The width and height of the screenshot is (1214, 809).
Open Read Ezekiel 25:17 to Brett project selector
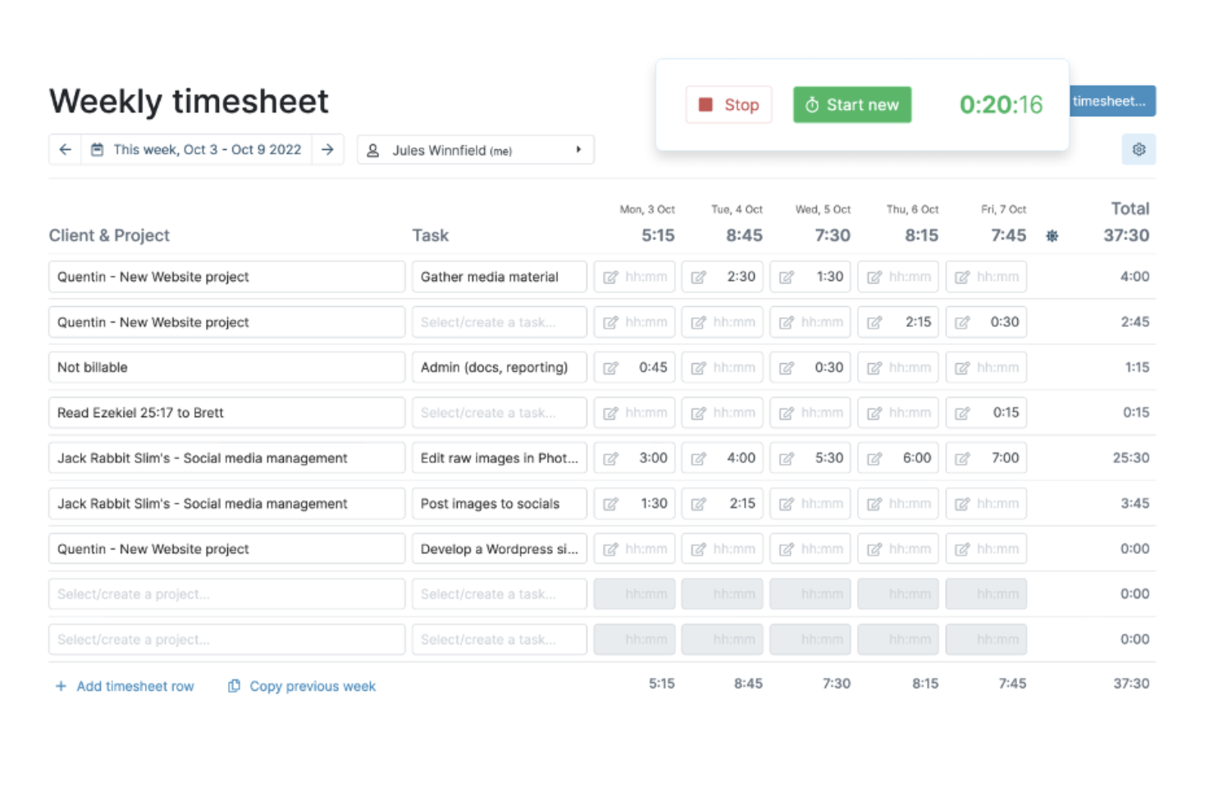[226, 413]
